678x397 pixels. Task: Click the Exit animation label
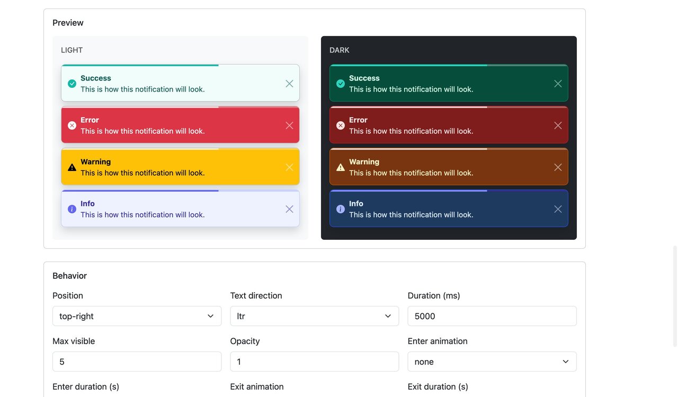click(x=257, y=386)
